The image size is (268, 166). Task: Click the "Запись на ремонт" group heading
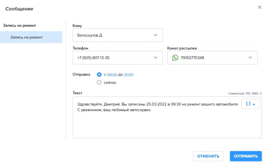pyautogui.click(x=19, y=25)
